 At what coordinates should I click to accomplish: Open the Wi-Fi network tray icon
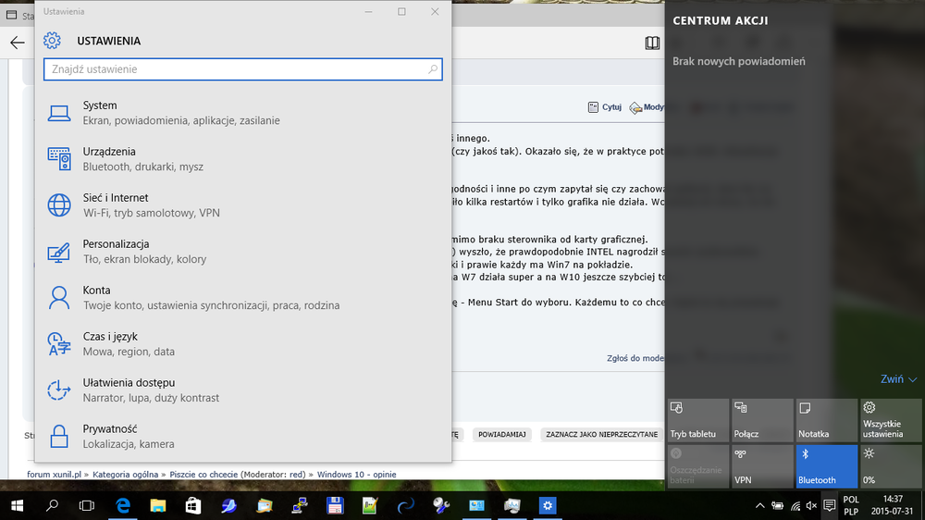795,506
